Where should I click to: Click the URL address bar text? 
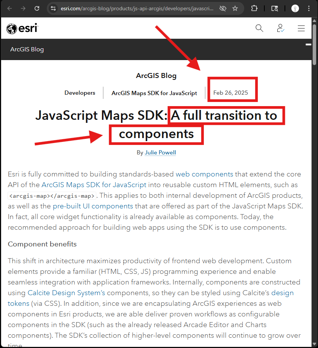pos(137,8)
